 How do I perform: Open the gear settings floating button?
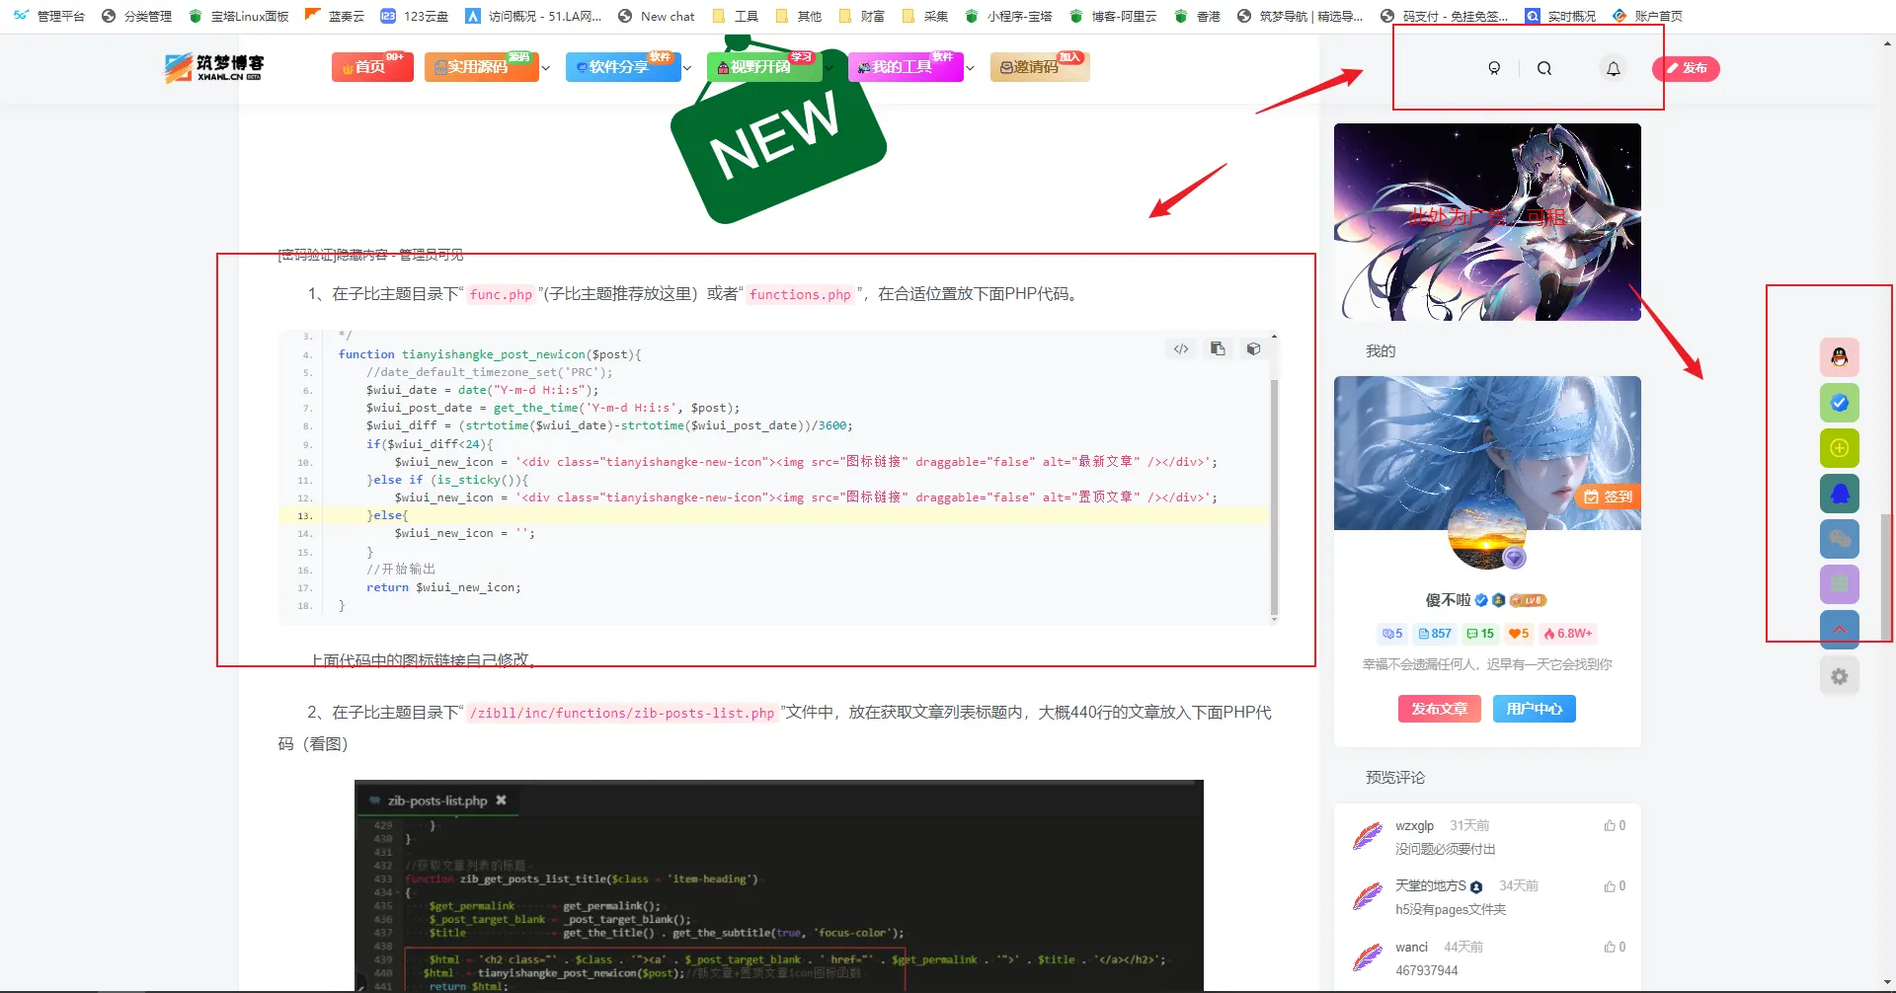click(x=1839, y=676)
